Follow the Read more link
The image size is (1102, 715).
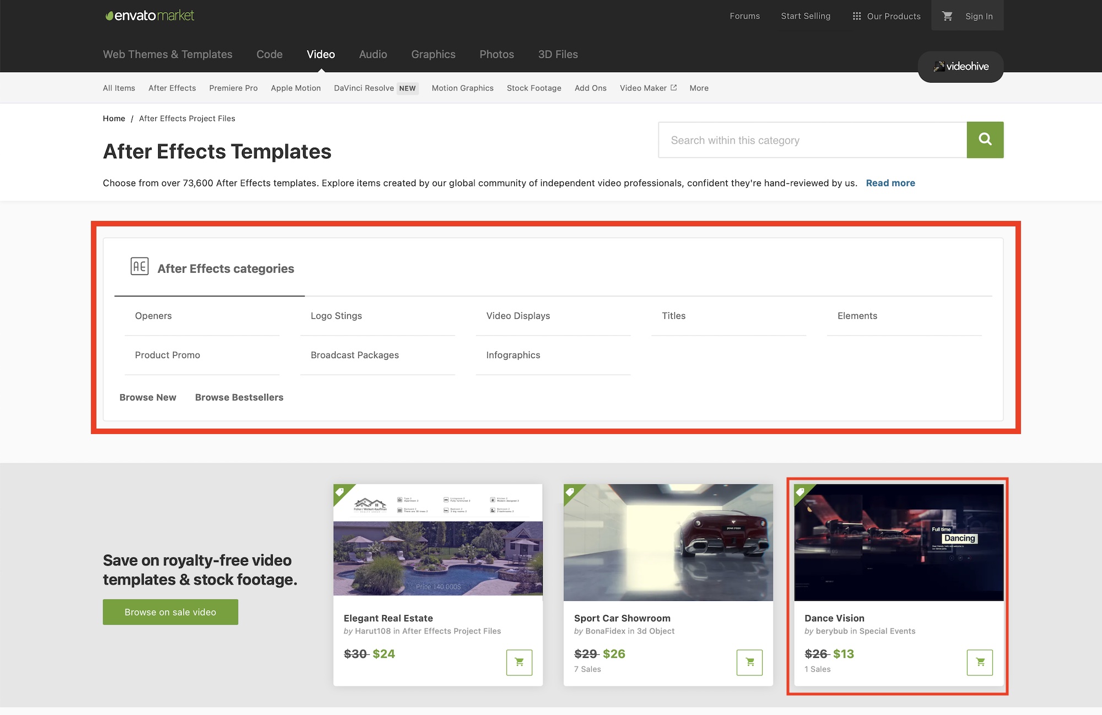point(890,183)
